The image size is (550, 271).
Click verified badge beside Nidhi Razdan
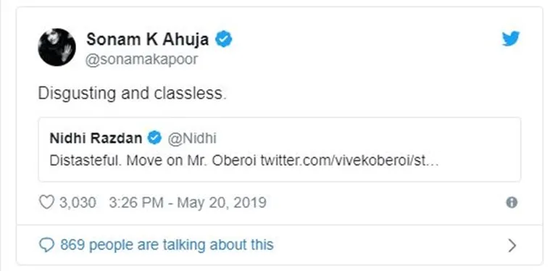point(154,138)
